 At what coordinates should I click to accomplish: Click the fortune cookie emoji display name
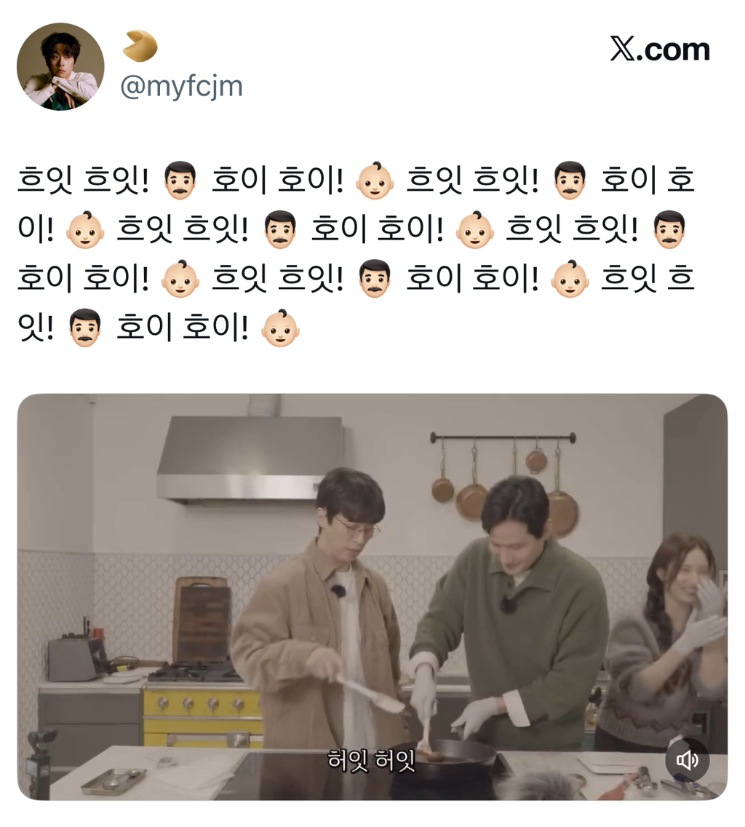tap(140, 46)
